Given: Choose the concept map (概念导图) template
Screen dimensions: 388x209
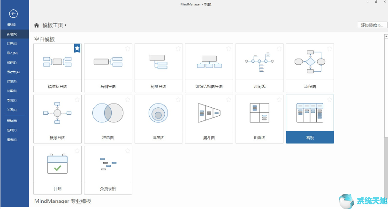Looking at the screenshot, I should [x=57, y=119].
